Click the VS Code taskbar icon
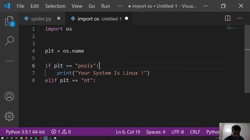Image resolution: width=250 pixels, height=140 pixels. pyautogui.click(x=46, y=138)
